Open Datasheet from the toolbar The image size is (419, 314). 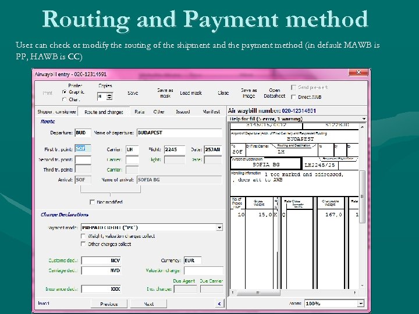(x=275, y=93)
